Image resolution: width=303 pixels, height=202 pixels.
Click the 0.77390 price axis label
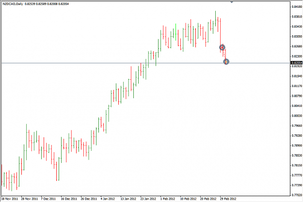click(x=297, y=185)
